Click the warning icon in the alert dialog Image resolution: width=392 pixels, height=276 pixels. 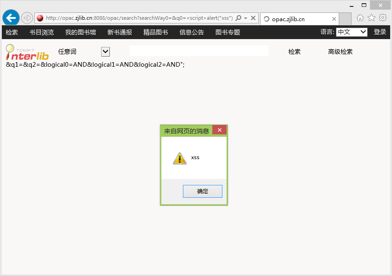coord(180,158)
